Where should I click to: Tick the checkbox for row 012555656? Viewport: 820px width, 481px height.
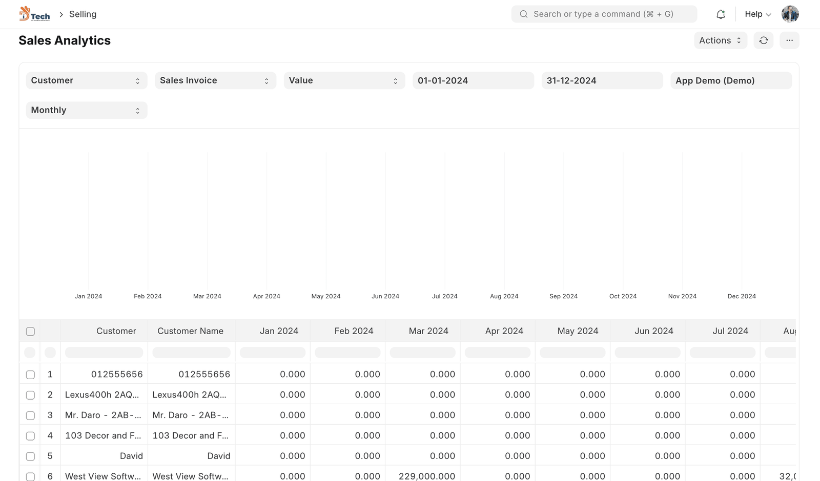click(30, 375)
